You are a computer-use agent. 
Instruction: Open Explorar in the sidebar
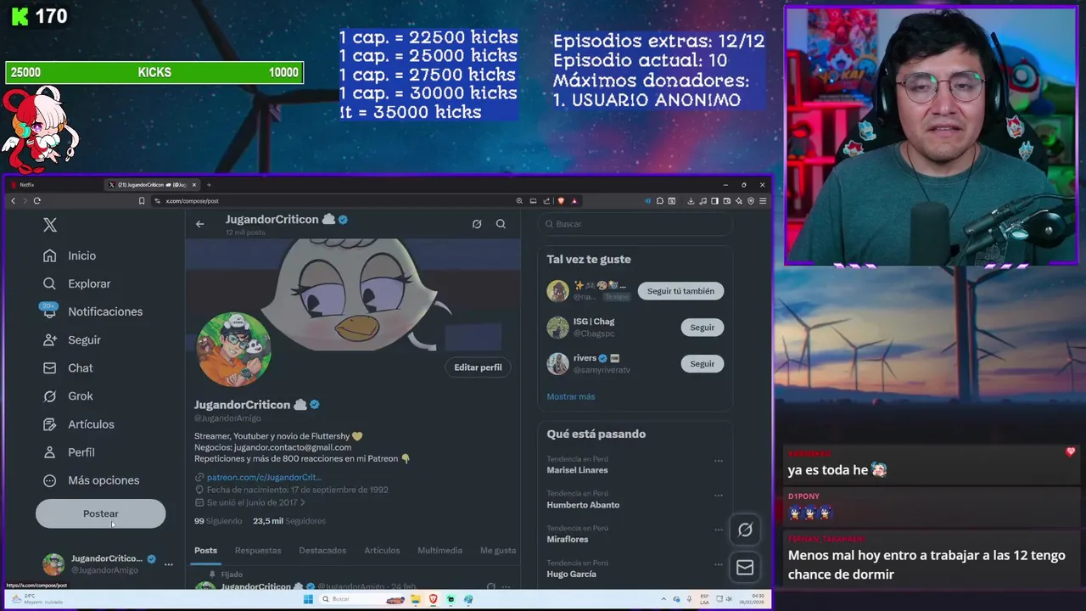pyautogui.click(x=77, y=283)
